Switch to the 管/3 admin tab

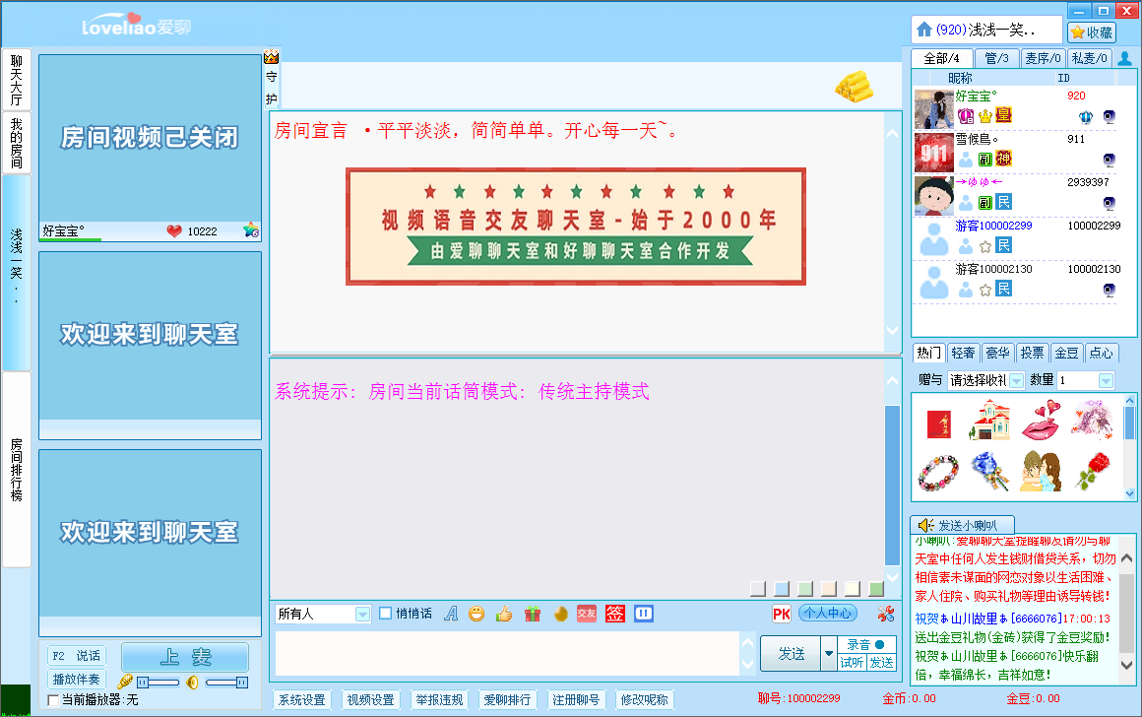(x=996, y=58)
